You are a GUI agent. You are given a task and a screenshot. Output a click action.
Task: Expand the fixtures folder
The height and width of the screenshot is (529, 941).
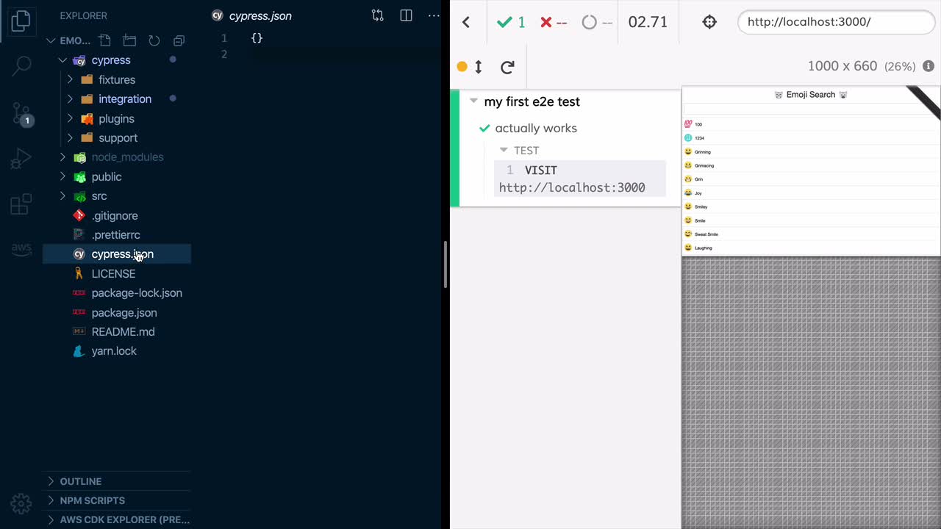pos(117,79)
